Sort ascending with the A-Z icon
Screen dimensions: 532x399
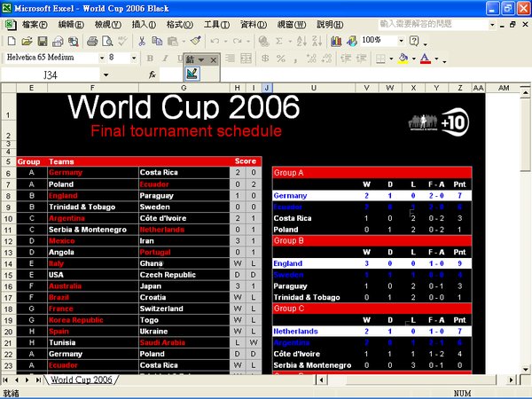click(x=301, y=41)
